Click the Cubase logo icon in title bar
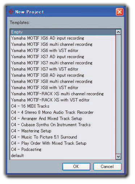 11,12
